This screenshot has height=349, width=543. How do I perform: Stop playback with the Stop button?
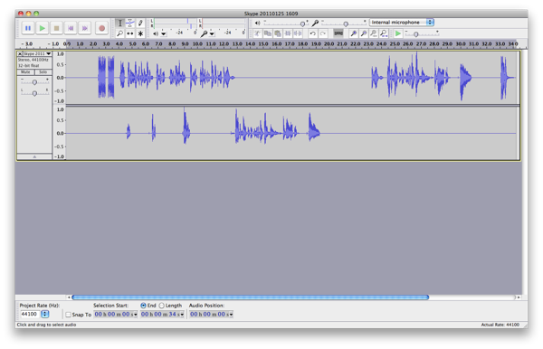coord(56,28)
